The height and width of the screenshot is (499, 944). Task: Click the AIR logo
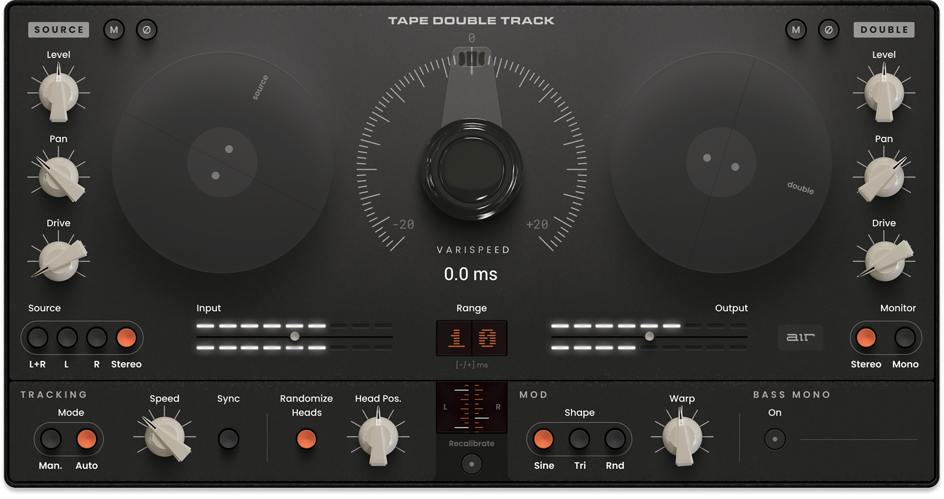click(800, 338)
